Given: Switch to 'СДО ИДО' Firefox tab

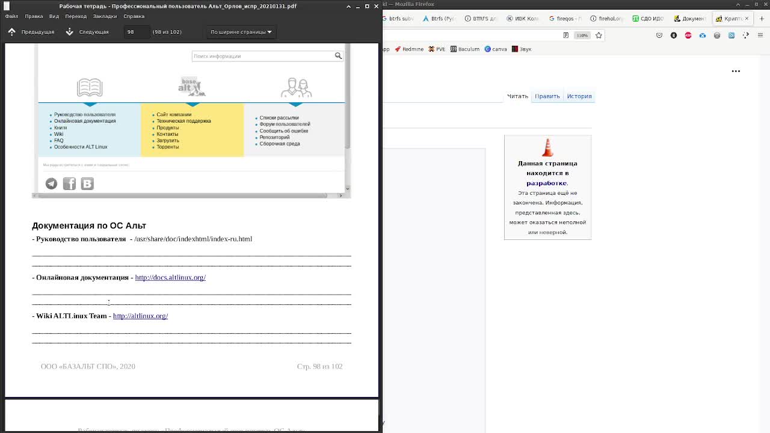Looking at the screenshot, I should click(648, 19).
